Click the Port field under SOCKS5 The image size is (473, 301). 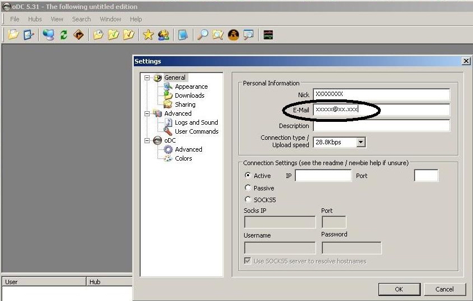point(334,222)
